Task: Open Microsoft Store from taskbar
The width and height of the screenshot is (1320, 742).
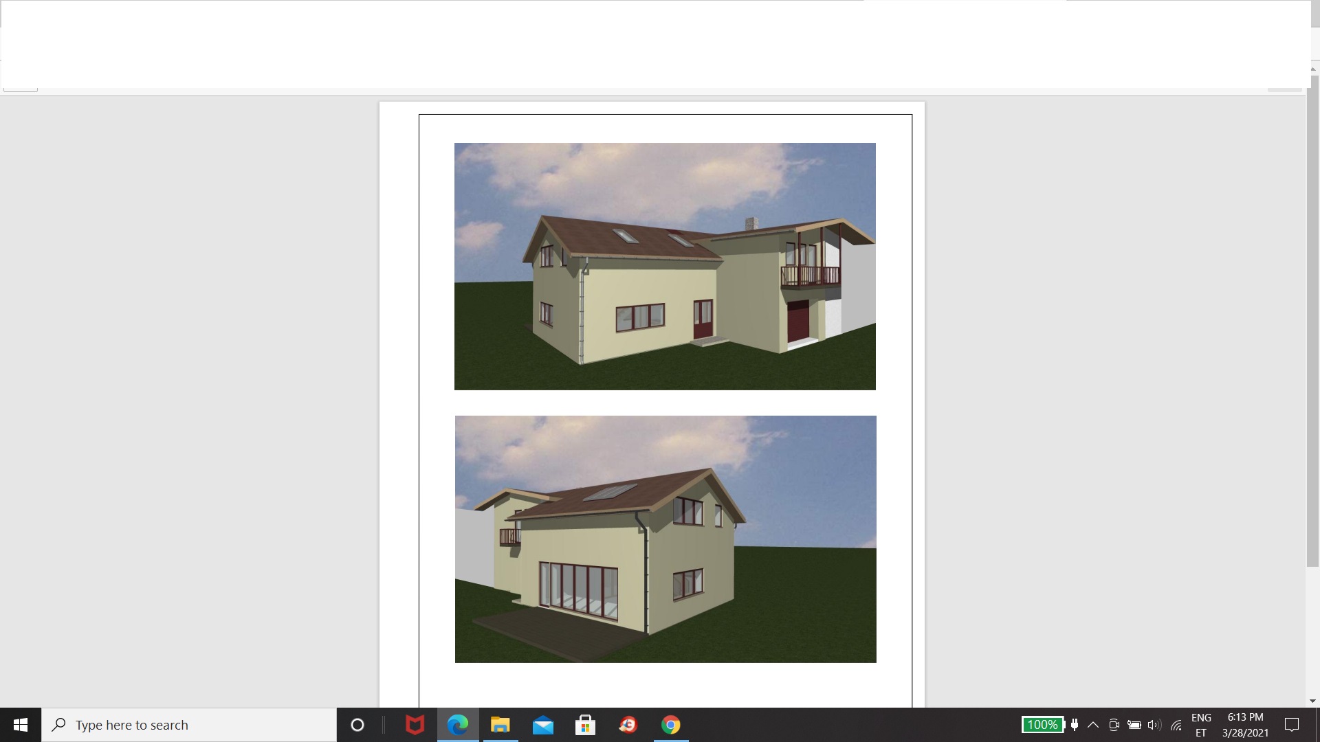Action: point(585,725)
